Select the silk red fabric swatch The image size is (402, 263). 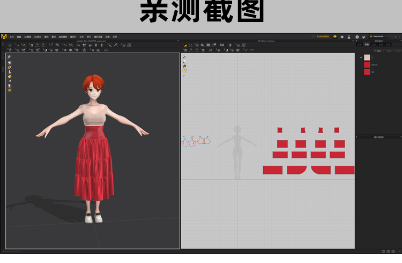(x=367, y=72)
